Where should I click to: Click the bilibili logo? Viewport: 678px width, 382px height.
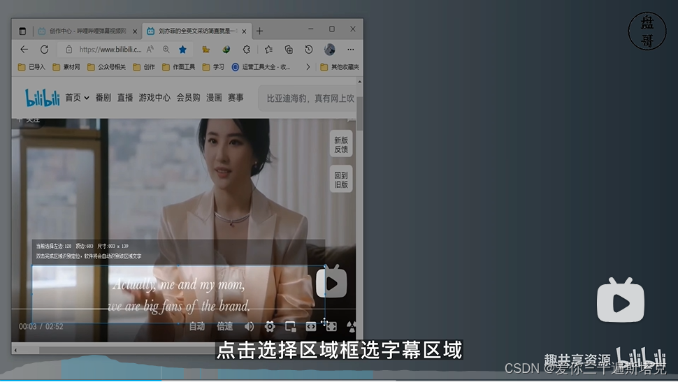tap(43, 98)
